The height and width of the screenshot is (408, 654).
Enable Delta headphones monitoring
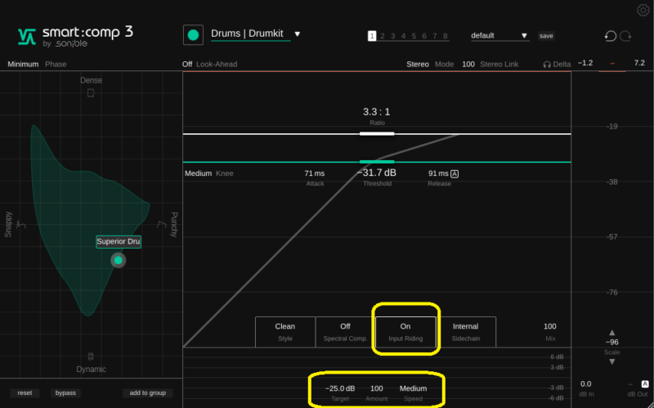(x=557, y=64)
